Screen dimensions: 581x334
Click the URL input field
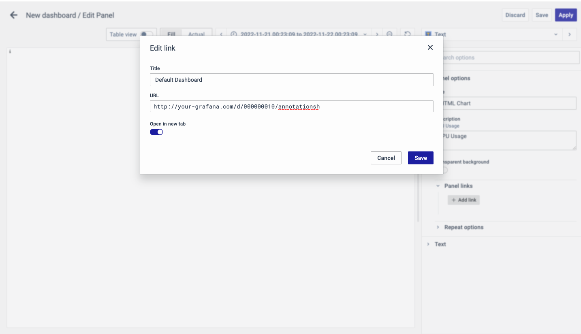coord(291,106)
